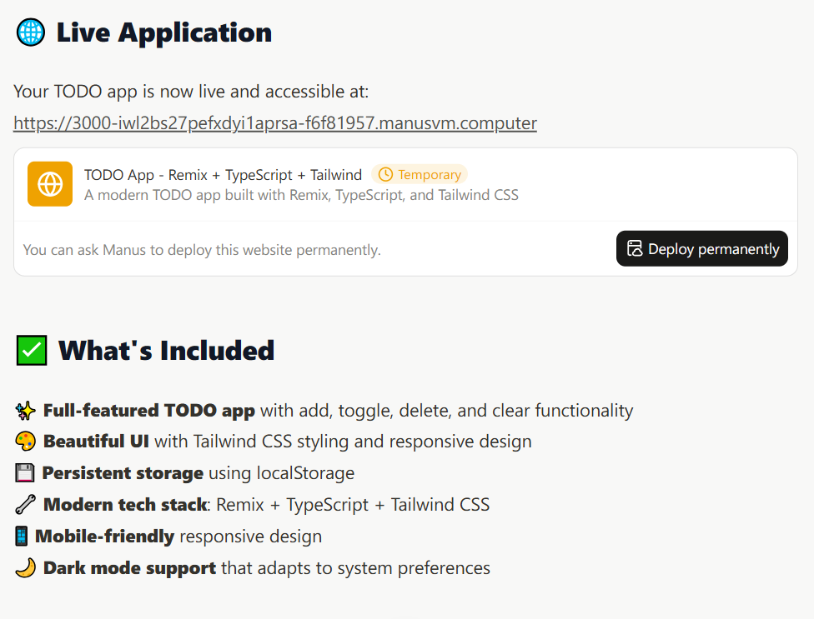814x619 pixels.
Task: Click the crescent moon emoji beside Dark mode support
Action: (25, 568)
